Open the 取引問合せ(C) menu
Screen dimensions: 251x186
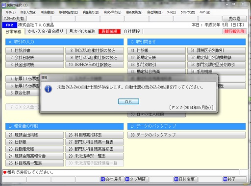pos(69,12)
